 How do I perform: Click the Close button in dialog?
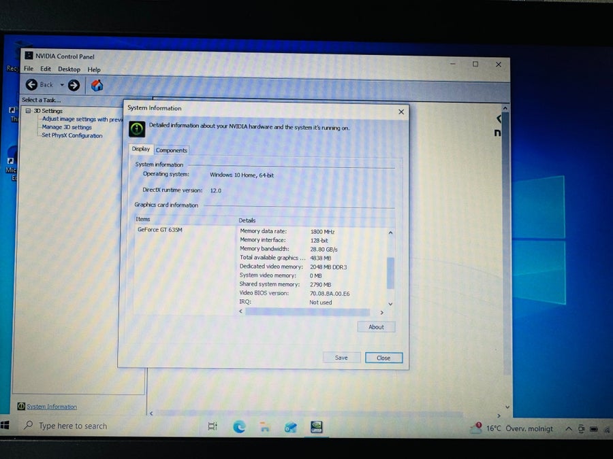click(383, 358)
